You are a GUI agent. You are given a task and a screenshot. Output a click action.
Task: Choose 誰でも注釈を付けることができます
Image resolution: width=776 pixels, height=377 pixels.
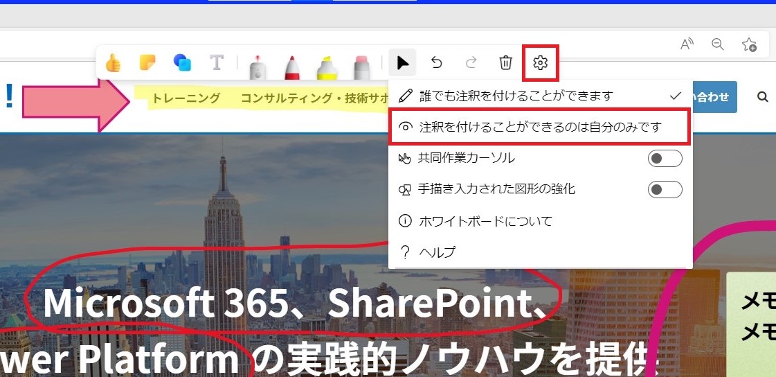[x=540, y=96]
